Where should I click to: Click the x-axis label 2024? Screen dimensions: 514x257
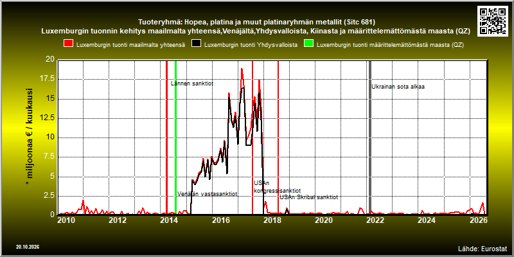click(x=426, y=220)
